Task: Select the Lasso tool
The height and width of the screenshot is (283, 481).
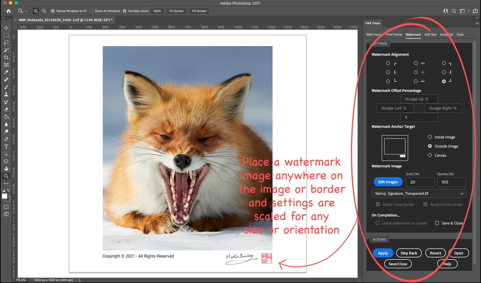Action: [6, 43]
